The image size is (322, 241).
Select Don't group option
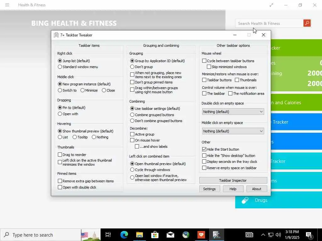pos(142,67)
